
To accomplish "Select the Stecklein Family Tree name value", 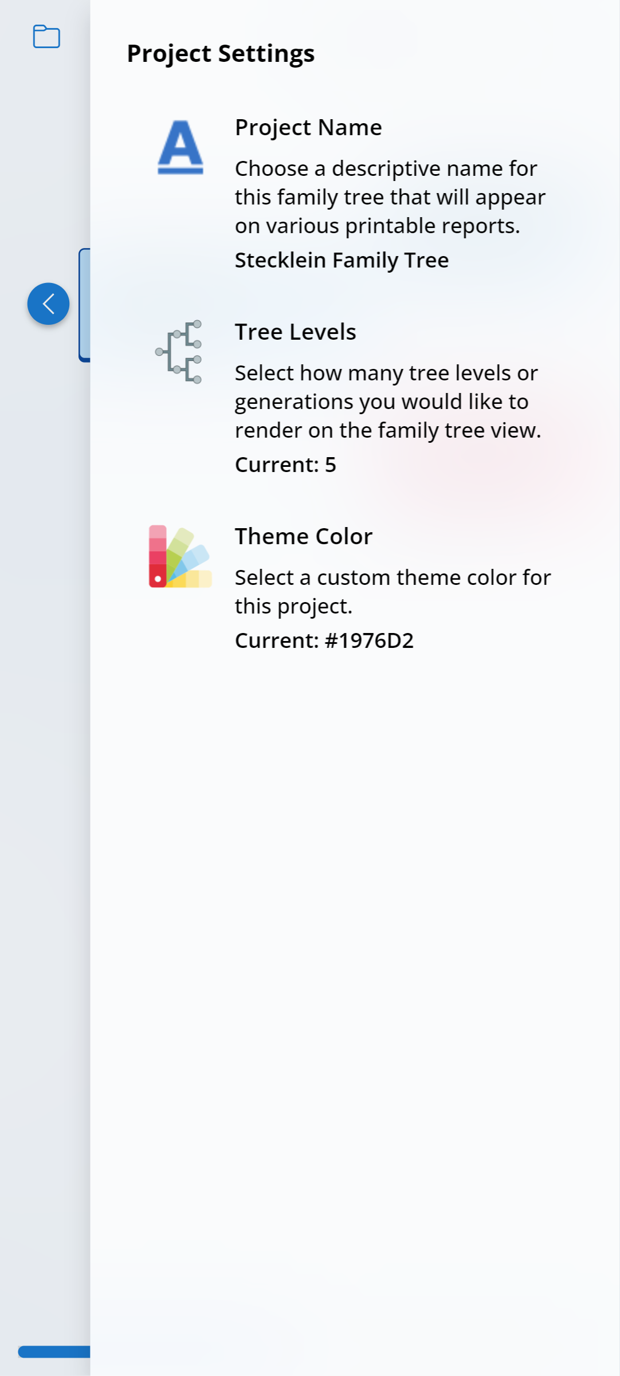I will pyautogui.click(x=342, y=260).
